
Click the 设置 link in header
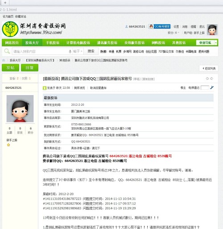click(x=176, y=26)
